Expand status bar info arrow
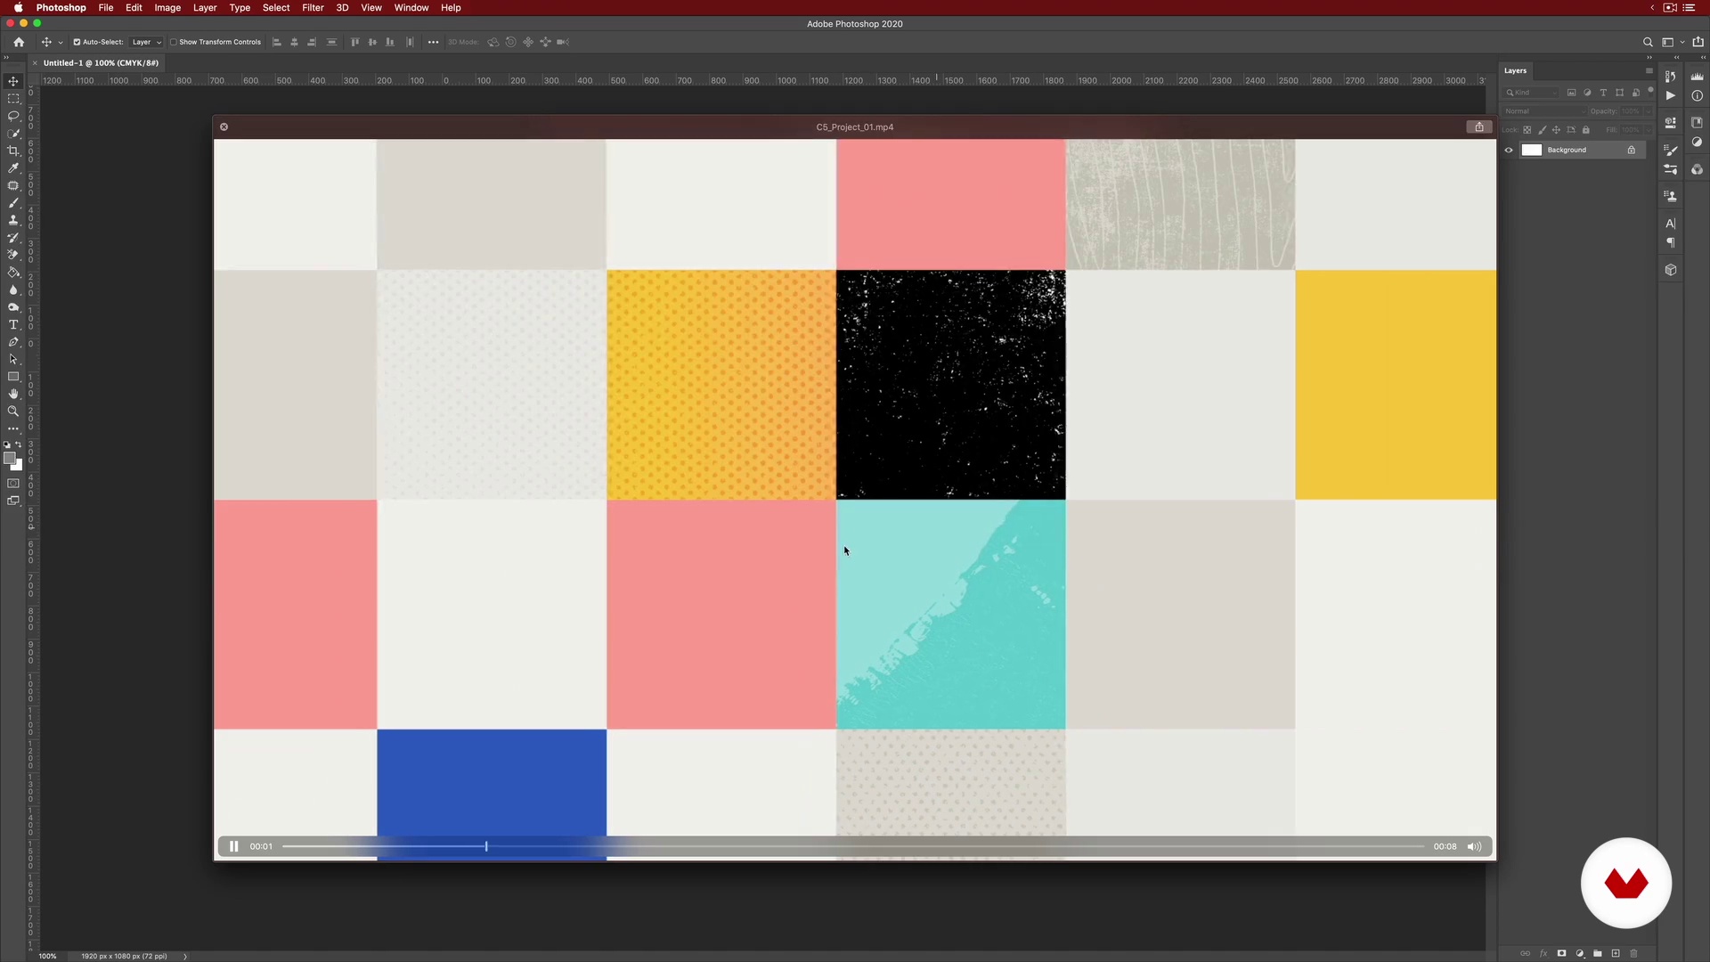1710x962 pixels. point(185,956)
